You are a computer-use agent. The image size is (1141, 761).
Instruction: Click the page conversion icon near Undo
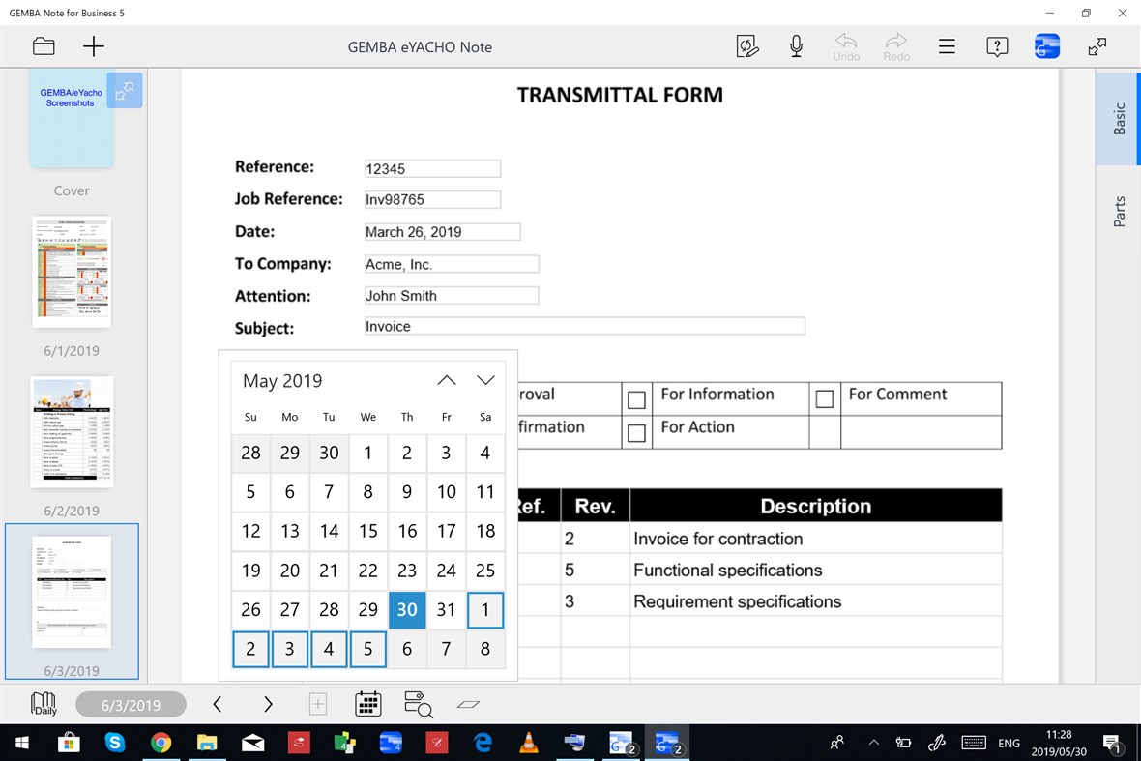point(746,45)
